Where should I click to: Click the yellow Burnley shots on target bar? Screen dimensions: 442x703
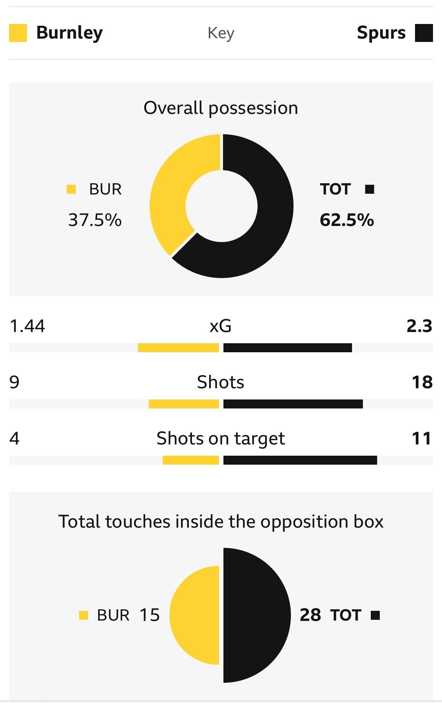(x=191, y=460)
